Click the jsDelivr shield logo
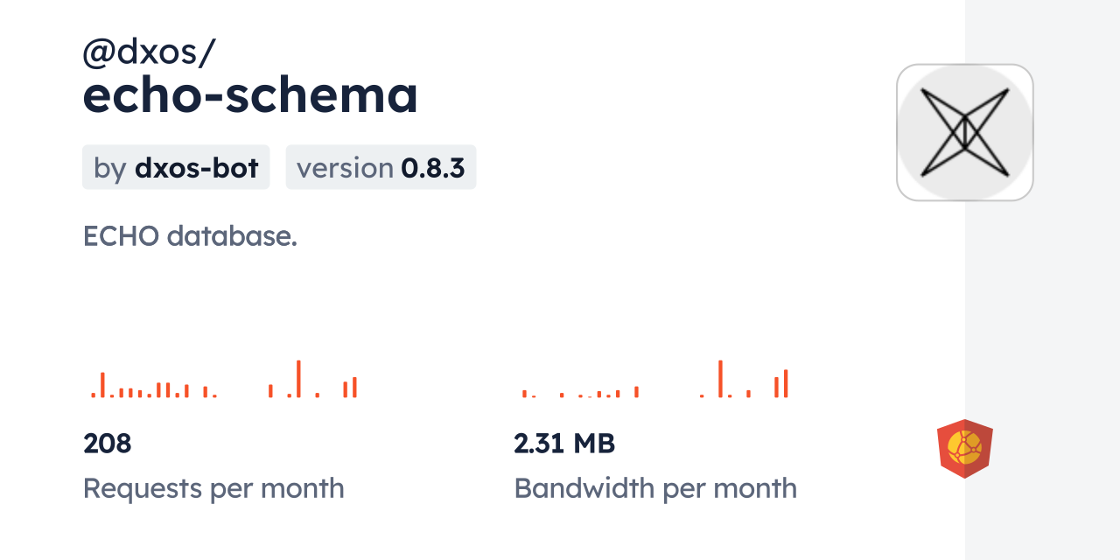 click(964, 449)
